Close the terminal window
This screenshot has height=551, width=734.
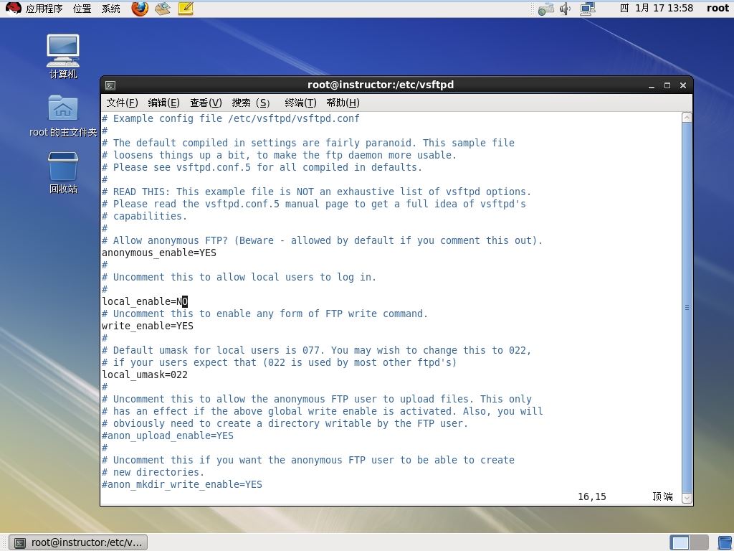tap(683, 85)
